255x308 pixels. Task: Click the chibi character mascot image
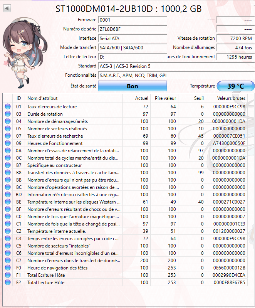coord(25,53)
